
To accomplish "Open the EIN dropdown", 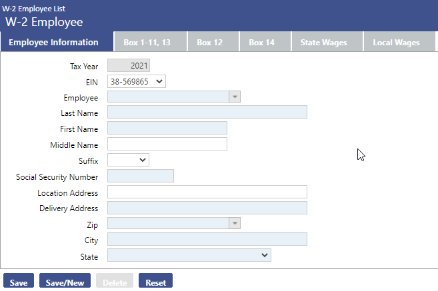I will click(136, 81).
